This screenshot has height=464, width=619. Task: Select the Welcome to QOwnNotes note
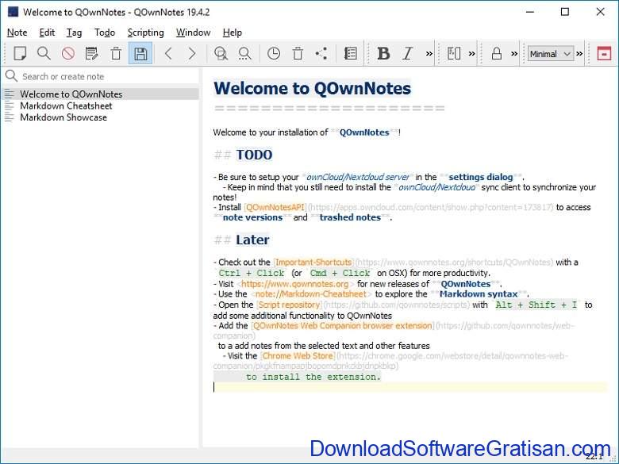click(101, 94)
